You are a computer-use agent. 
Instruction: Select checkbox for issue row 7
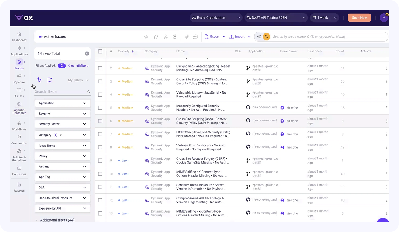[x=100, y=134]
